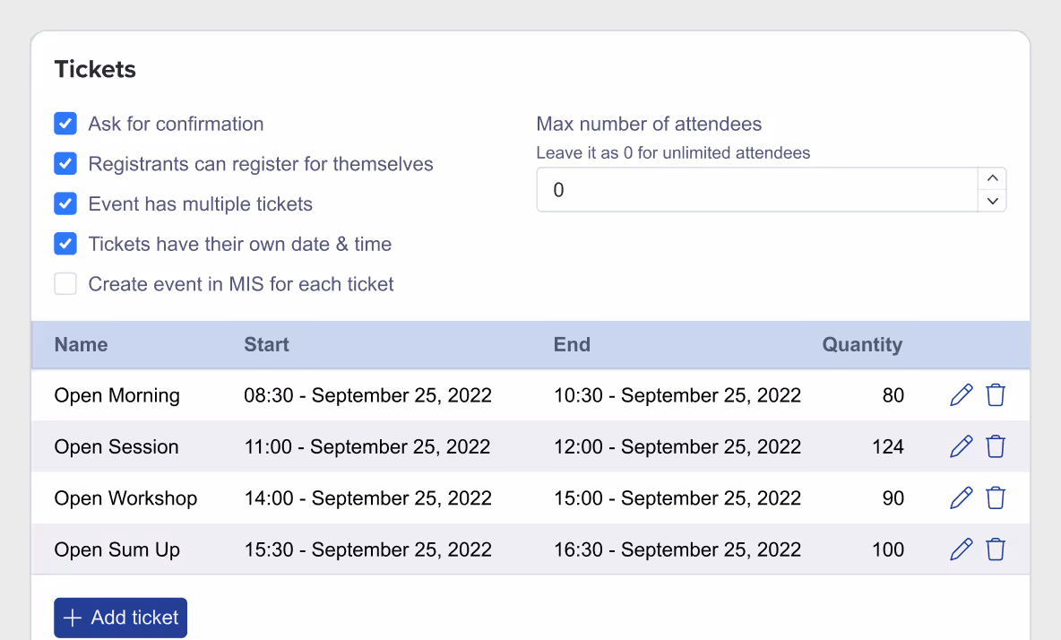Image resolution: width=1061 pixels, height=640 pixels.
Task: Select the Name column header
Action: pyautogui.click(x=82, y=344)
